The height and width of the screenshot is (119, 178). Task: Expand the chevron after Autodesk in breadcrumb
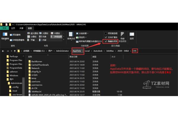[x=104, y=51]
